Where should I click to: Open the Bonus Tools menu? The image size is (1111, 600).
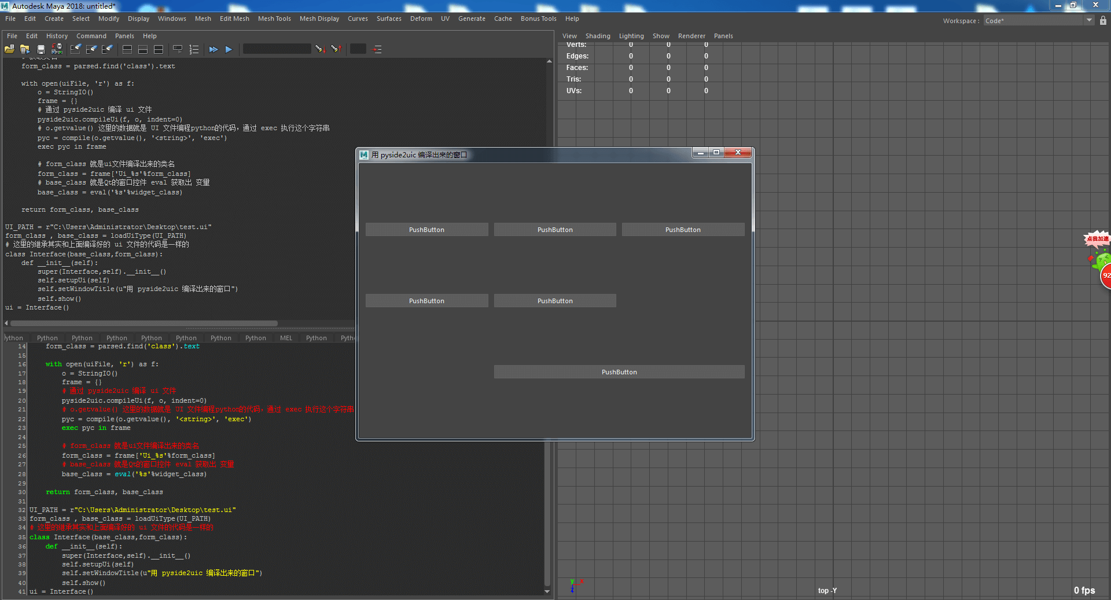(x=538, y=19)
